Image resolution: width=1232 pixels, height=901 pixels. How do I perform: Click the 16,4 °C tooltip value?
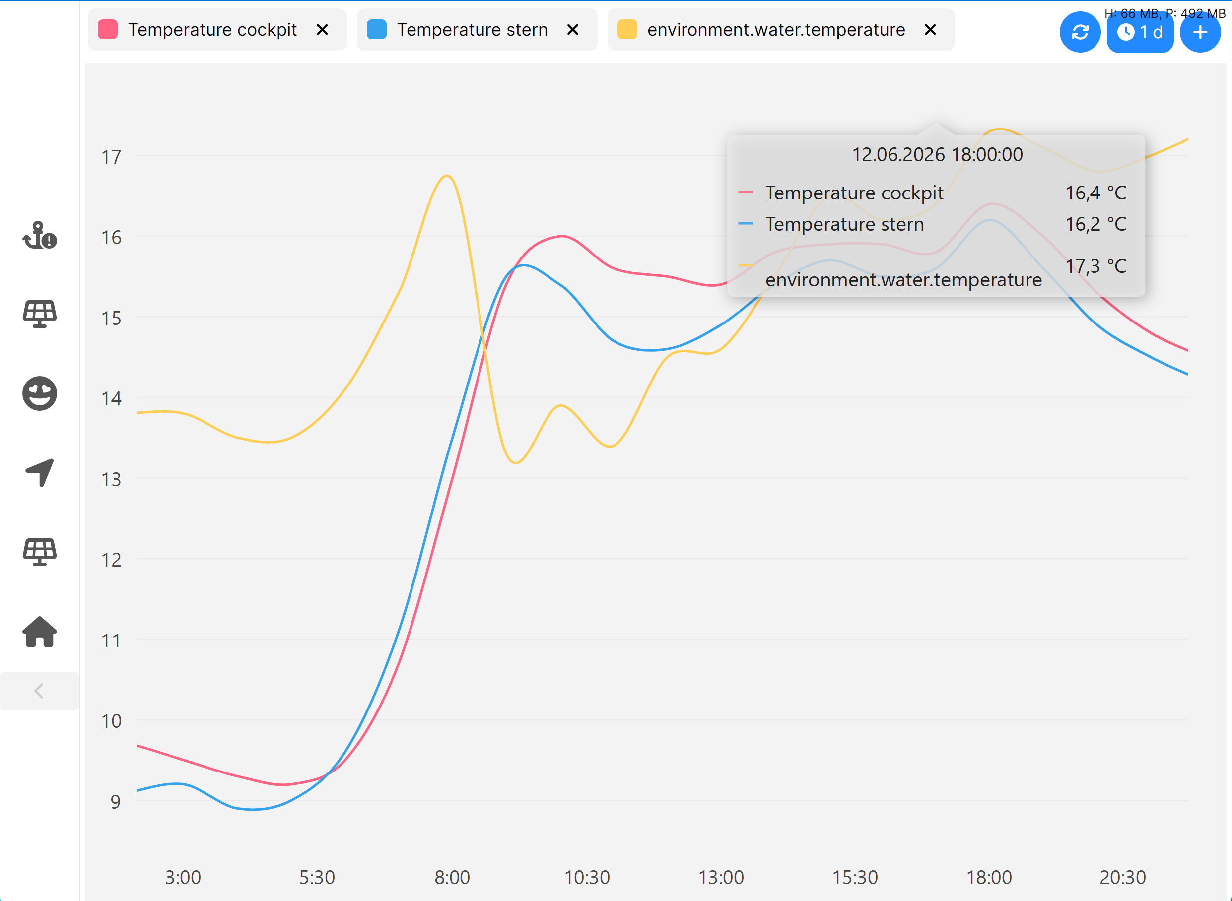tap(1095, 193)
